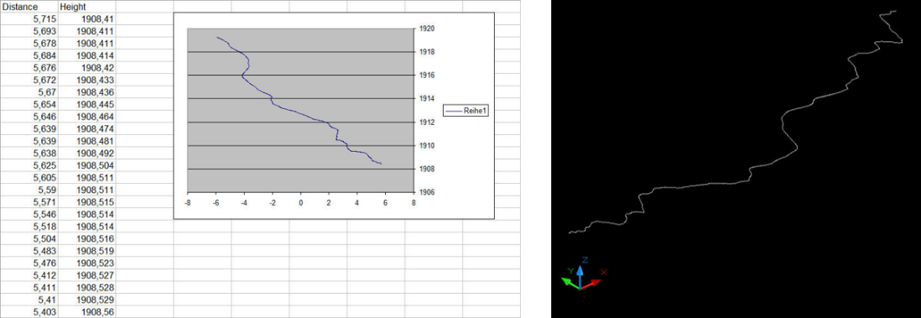Select the cell containing 5,59
The image size is (921, 318).
click(x=29, y=190)
